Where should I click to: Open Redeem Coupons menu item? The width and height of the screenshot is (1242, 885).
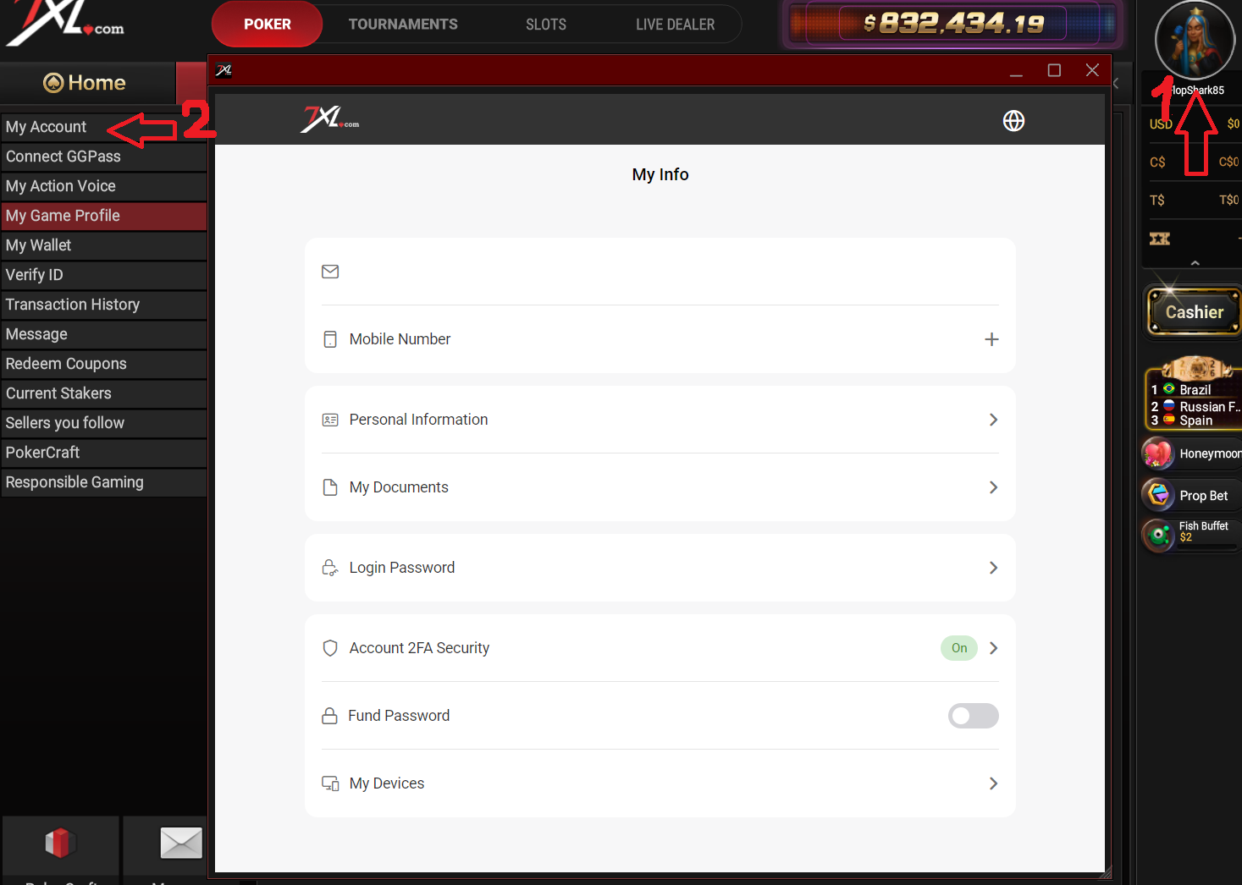pos(104,364)
